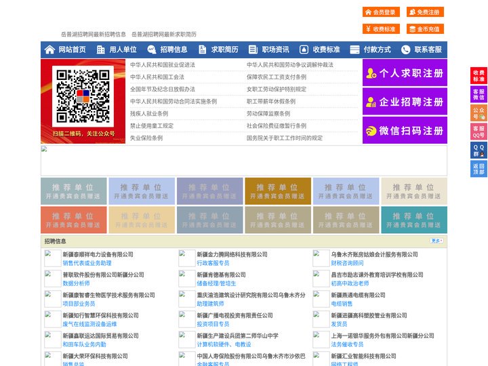Click the teal 推荐单位 tile

(x=414, y=220)
